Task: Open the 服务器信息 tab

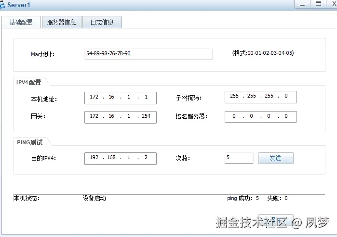Action: (x=61, y=22)
